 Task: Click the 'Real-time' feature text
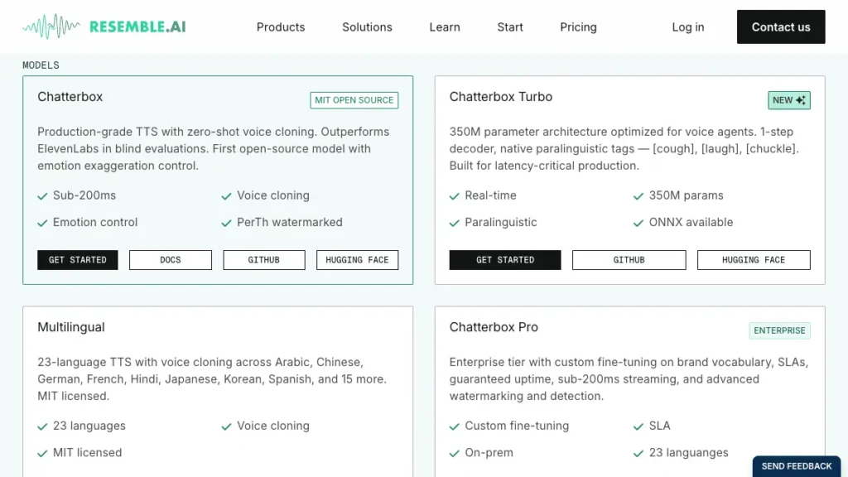coord(490,195)
